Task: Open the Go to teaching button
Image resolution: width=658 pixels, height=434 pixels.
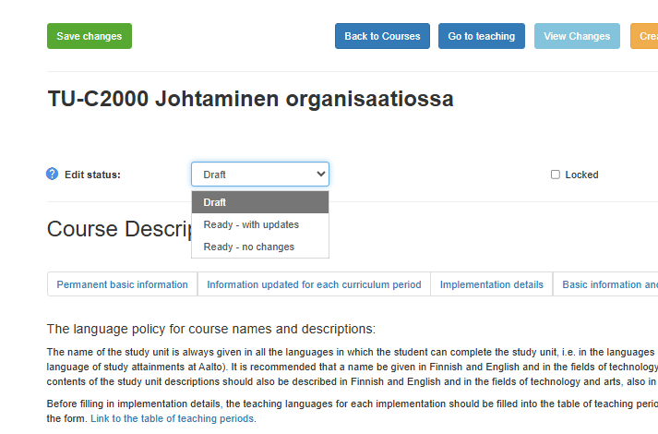Action: point(482,36)
